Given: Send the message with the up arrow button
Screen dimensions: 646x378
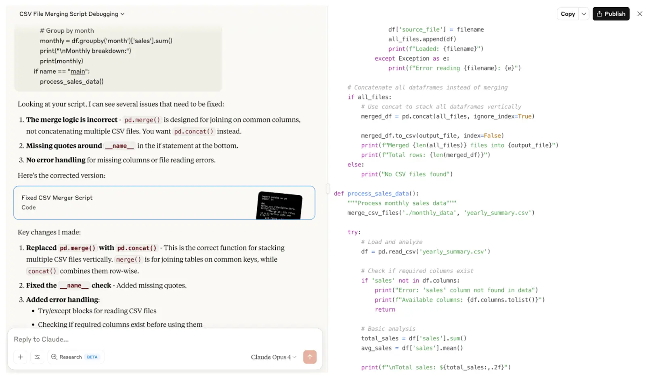Looking at the screenshot, I should (310, 357).
